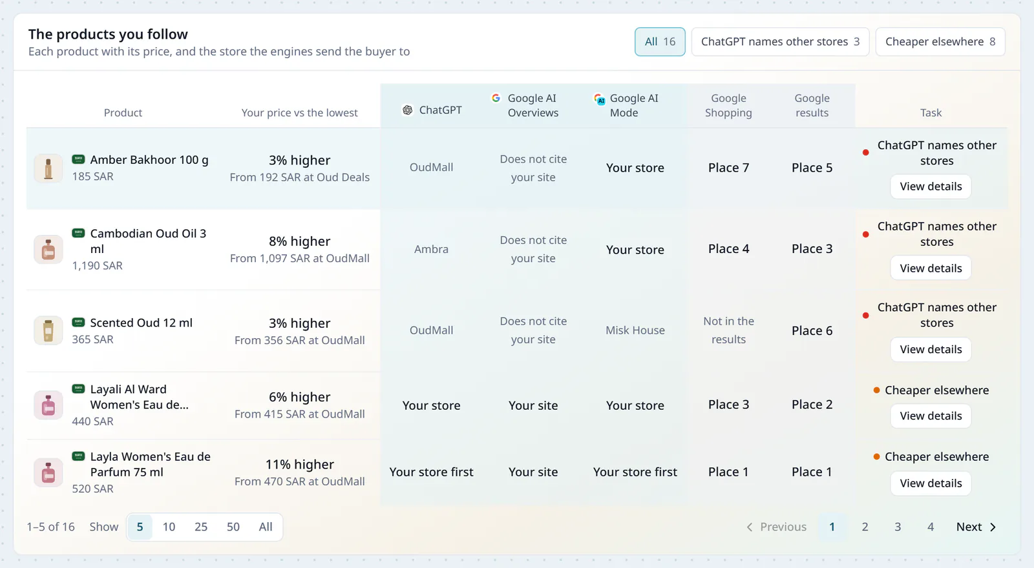Click the green flag badge beside Layali Al Ward
1034x568 pixels.
(78, 389)
